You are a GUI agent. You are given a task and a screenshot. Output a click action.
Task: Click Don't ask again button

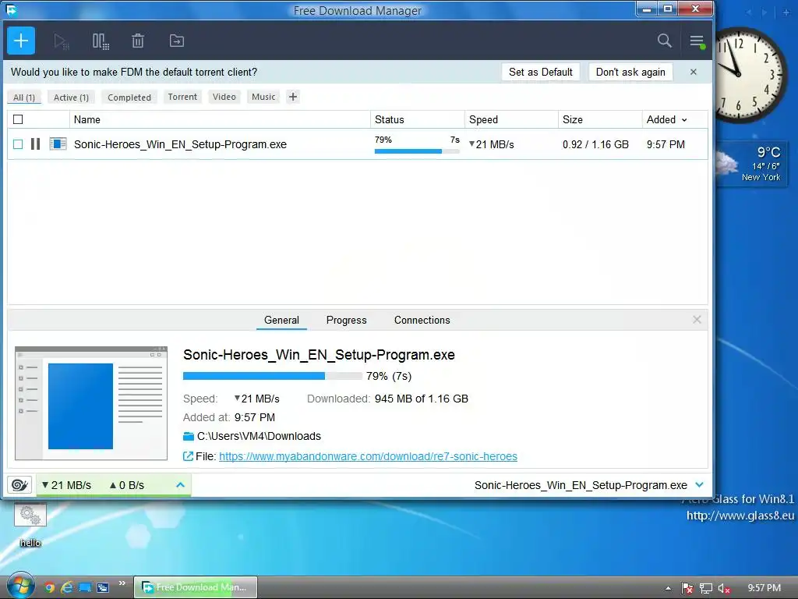[630, 72]
